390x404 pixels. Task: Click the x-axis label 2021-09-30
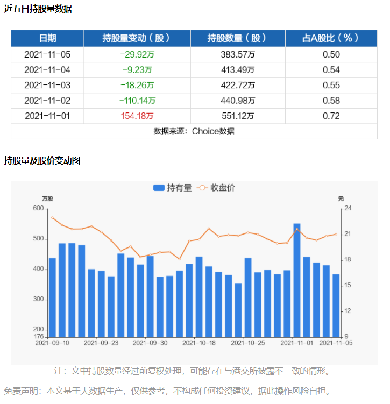(150, 343)
